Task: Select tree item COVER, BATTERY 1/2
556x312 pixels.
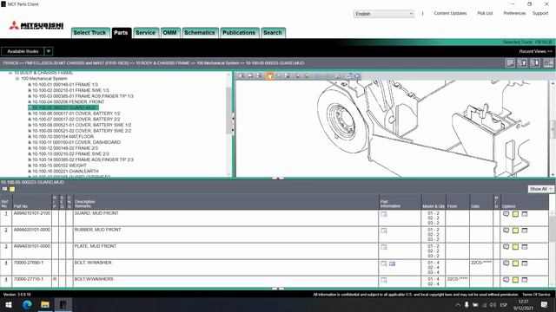Action: [x=76, y=114]
